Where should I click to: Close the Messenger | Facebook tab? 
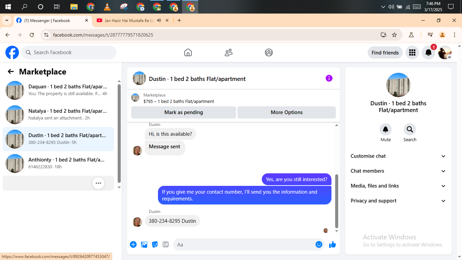click(x=87, y=20)
